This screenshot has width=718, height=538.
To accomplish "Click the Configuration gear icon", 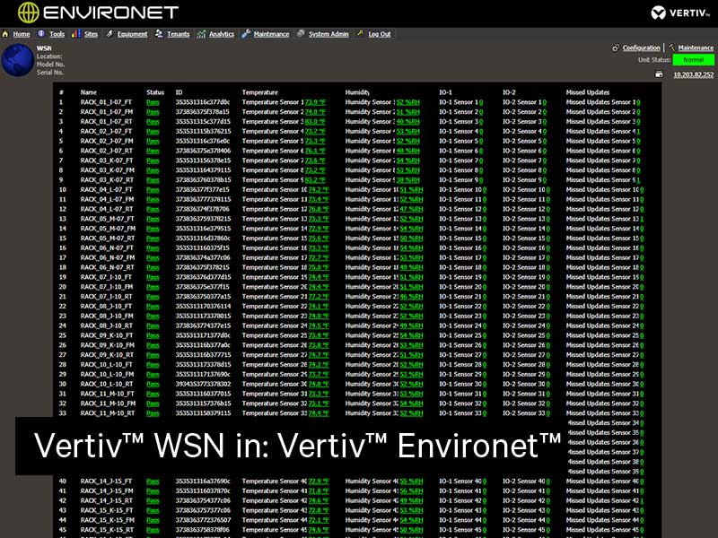I will (616, 48).
